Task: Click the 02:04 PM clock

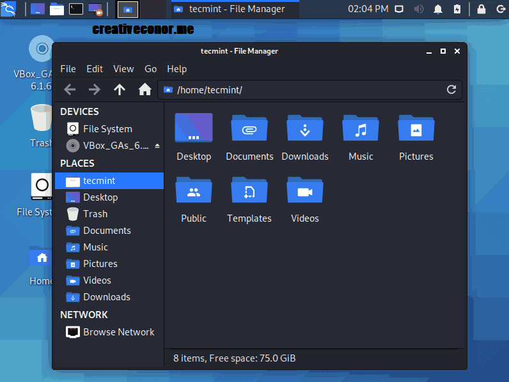Action: [x=368, y=9]
